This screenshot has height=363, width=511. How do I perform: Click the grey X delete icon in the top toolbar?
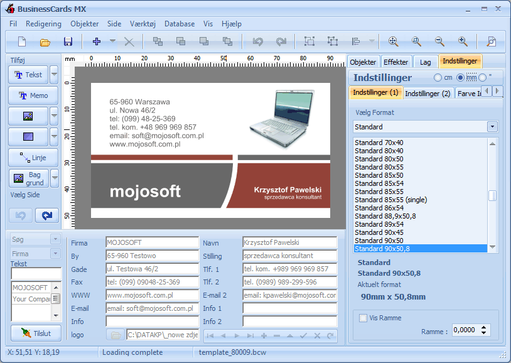click(129, 41)
